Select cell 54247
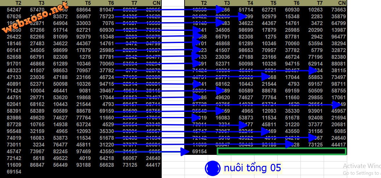 (14, 10)
